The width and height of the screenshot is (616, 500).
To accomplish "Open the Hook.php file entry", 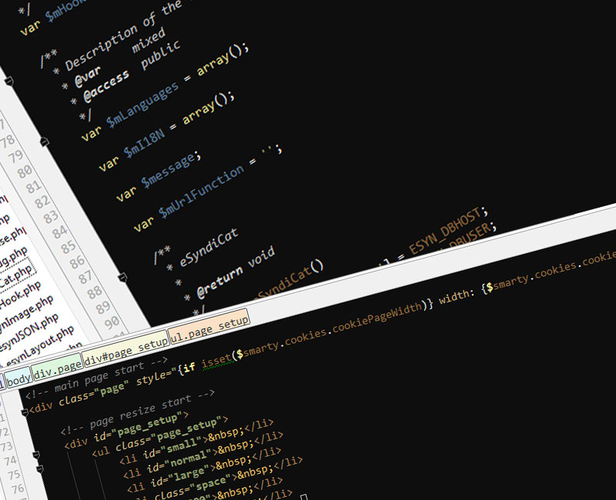I will coord(21,295).
